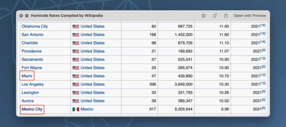Open the Fort Wayne link
The width and height of the screenshot is (286, 127).
[32, 68]
